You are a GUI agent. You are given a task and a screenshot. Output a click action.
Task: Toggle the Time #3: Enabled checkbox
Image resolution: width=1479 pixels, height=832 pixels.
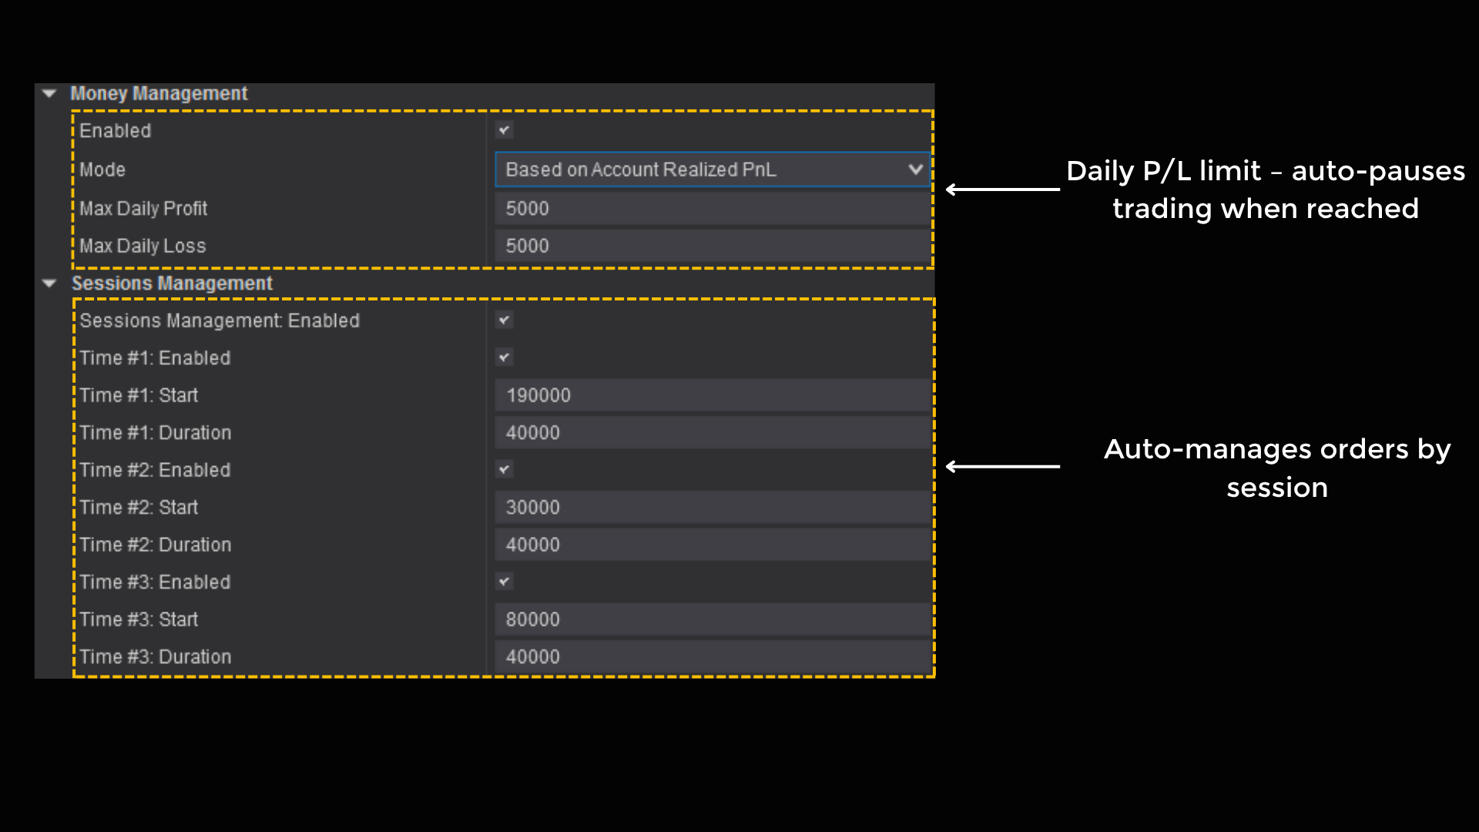click(505, 582)
